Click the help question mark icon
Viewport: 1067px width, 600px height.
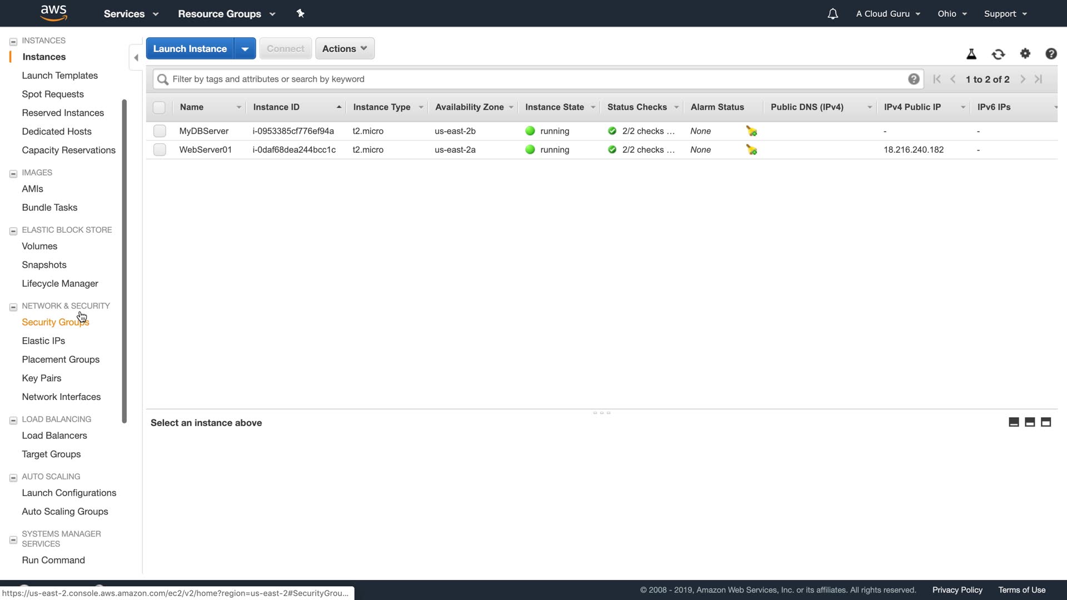pos(1051,53)
